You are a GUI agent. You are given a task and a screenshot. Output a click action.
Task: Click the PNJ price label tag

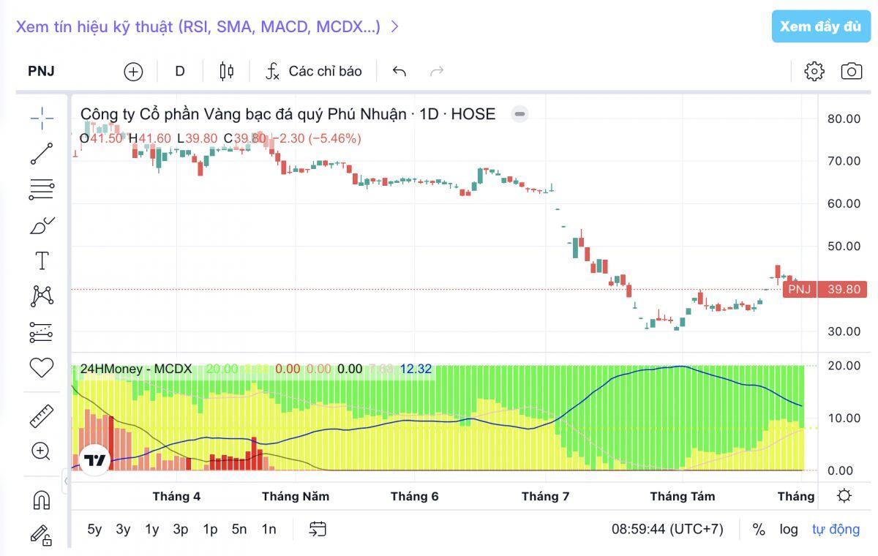(799, 289)
